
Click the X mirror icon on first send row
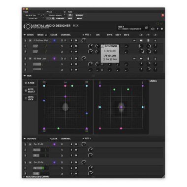[141, 40]
